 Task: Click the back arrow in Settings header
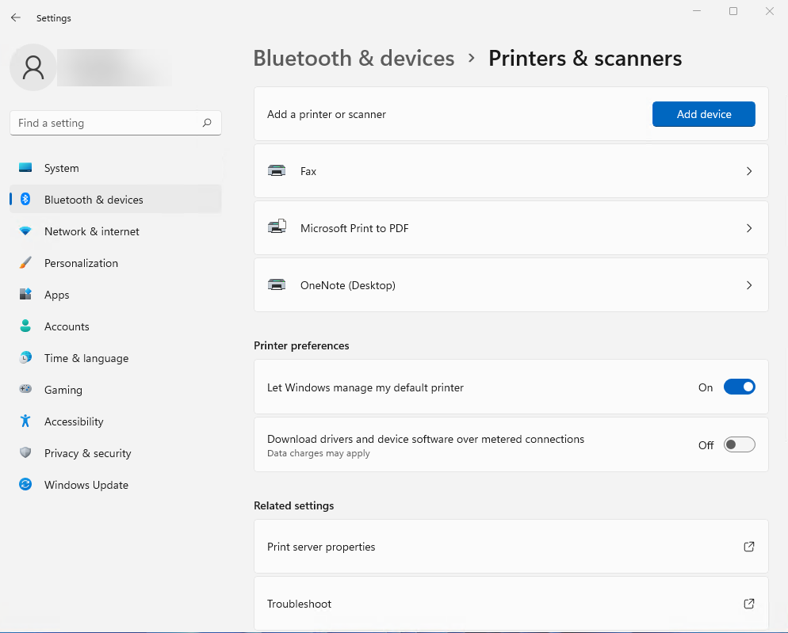16,17
